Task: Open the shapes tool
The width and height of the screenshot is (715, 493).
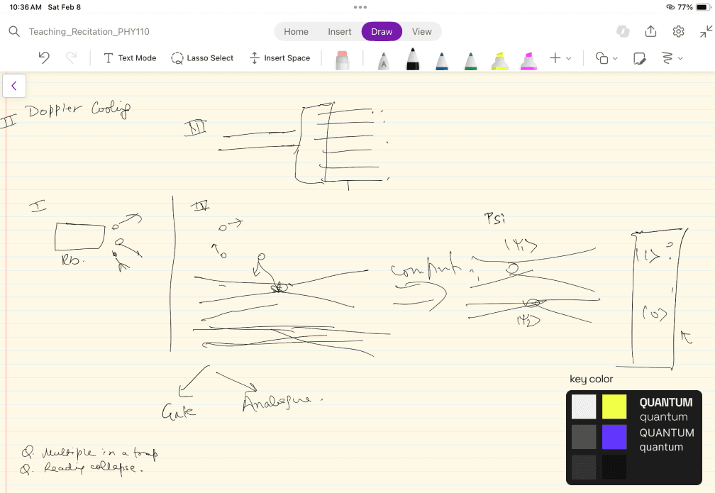Action: click(602, 58)
